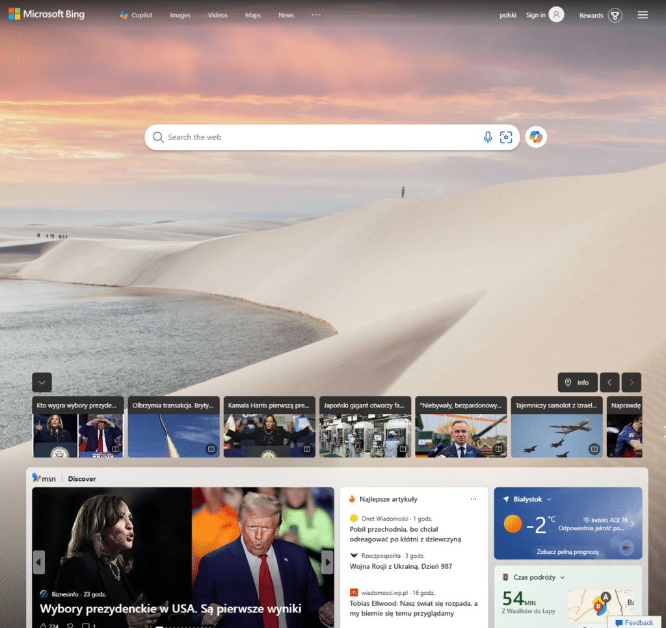Viewport: 666px width, 628px height.
Task: Click Sign in at the top right
Action: click(x=535, y=15)
